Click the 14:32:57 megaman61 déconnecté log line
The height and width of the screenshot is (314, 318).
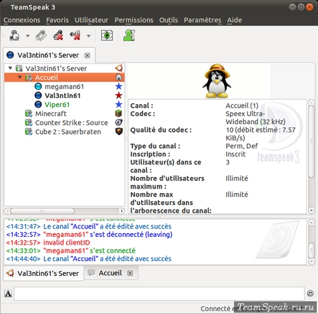tap(89, 234)
